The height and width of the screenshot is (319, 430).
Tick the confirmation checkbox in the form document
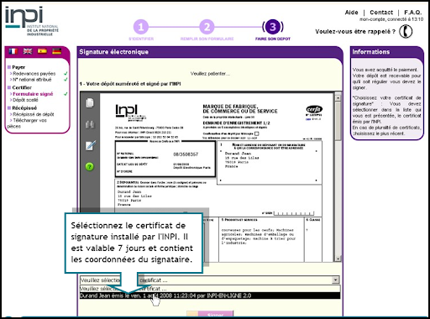pyautogui.click(x=257, y=133)
